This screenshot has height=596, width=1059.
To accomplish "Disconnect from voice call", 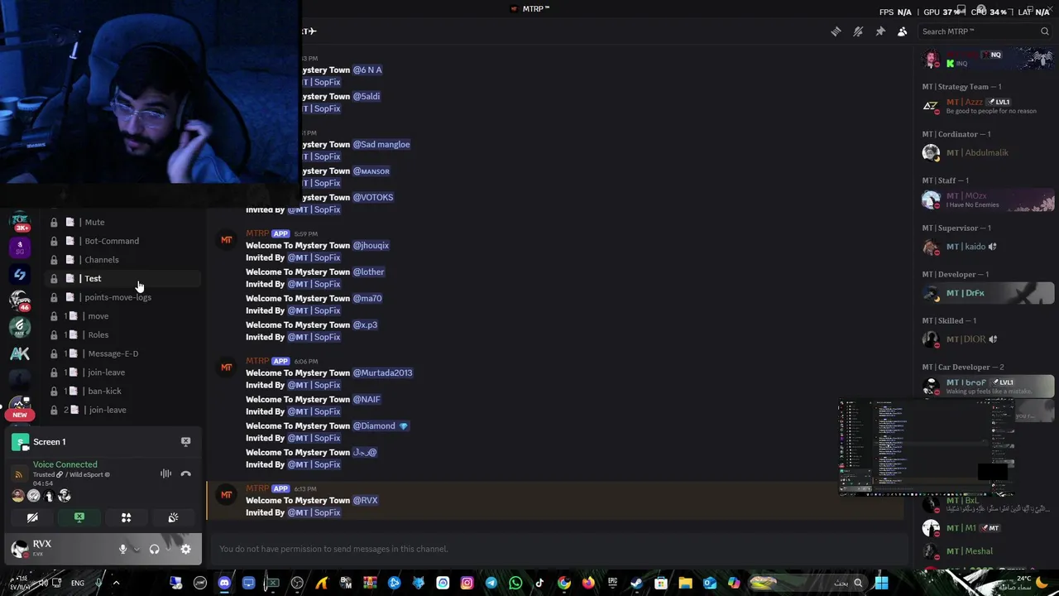I will [x=185, y=473].
